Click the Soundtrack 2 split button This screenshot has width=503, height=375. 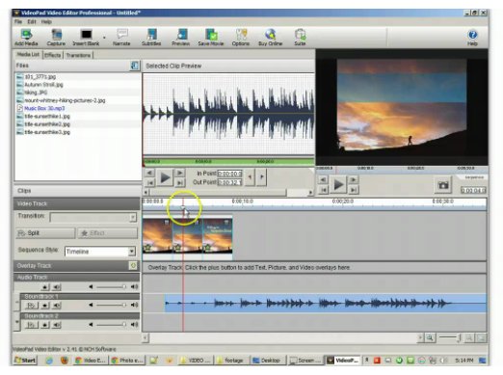click(x=31, y=325)
